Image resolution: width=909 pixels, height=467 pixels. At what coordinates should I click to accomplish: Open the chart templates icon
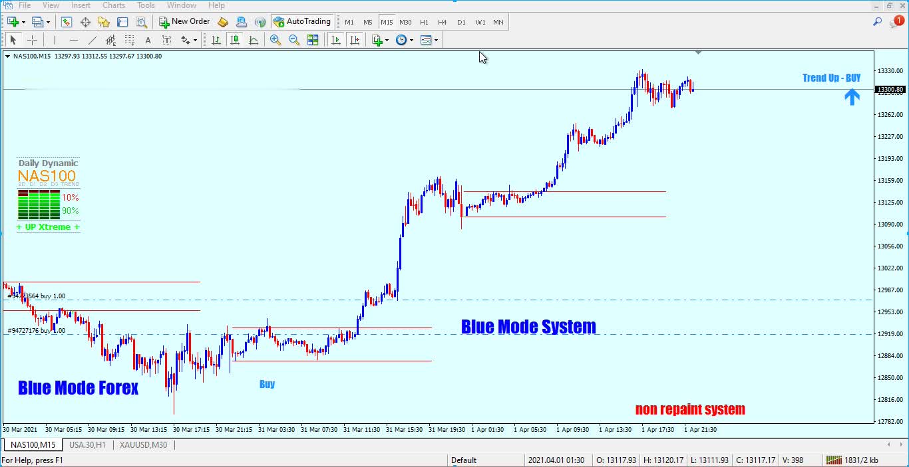click(x=426, y=40)
